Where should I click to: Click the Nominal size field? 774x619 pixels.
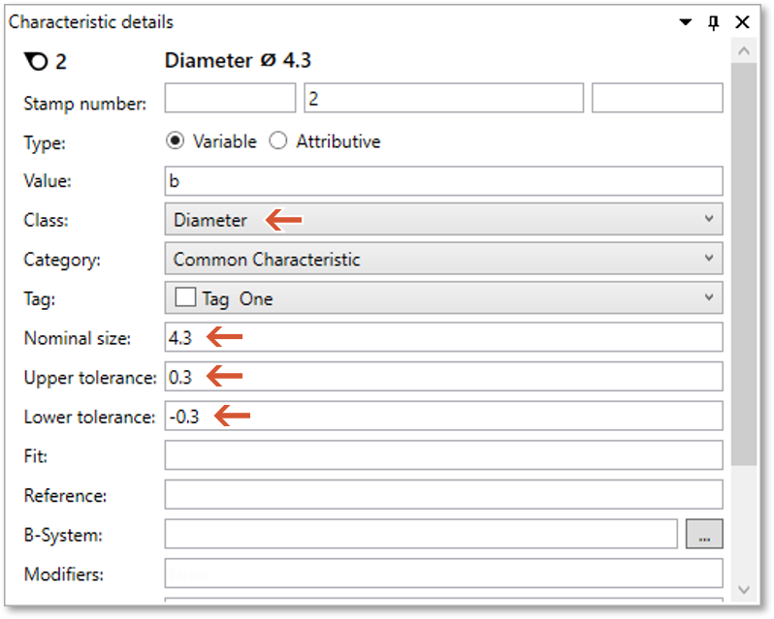443,337
